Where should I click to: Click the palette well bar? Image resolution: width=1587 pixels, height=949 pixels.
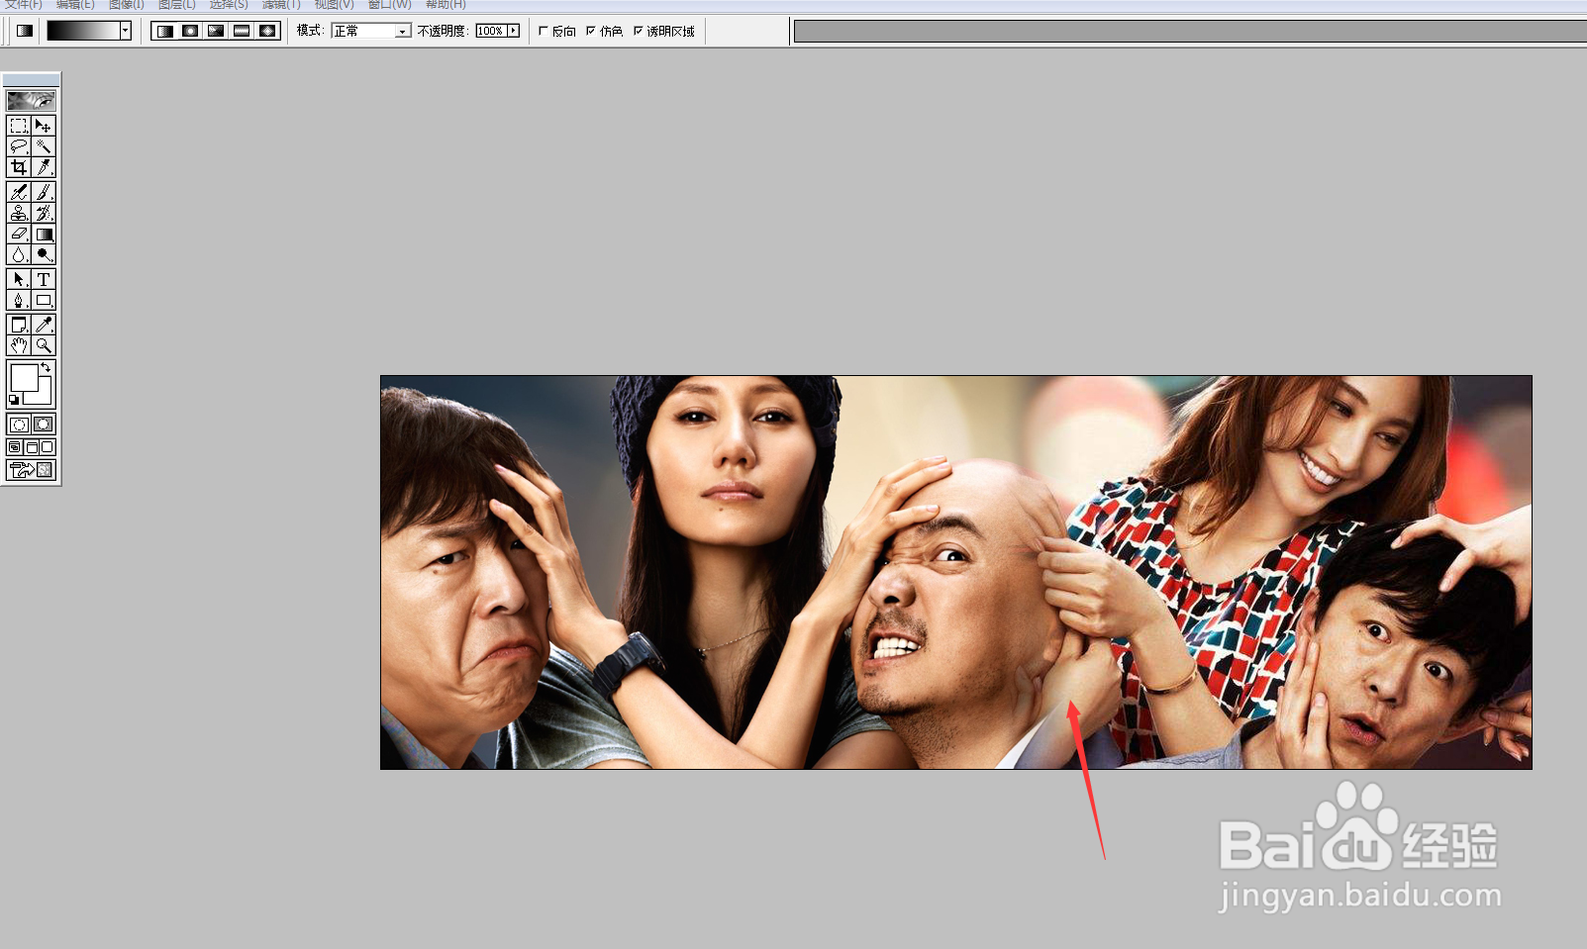(1190, 32)
